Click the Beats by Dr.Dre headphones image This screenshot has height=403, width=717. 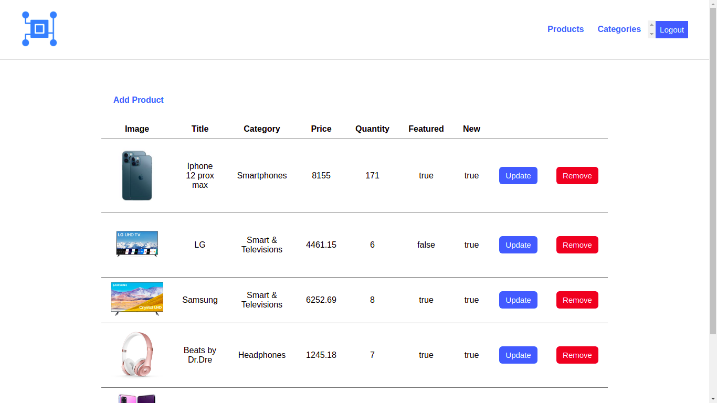[x=137, y=355]
